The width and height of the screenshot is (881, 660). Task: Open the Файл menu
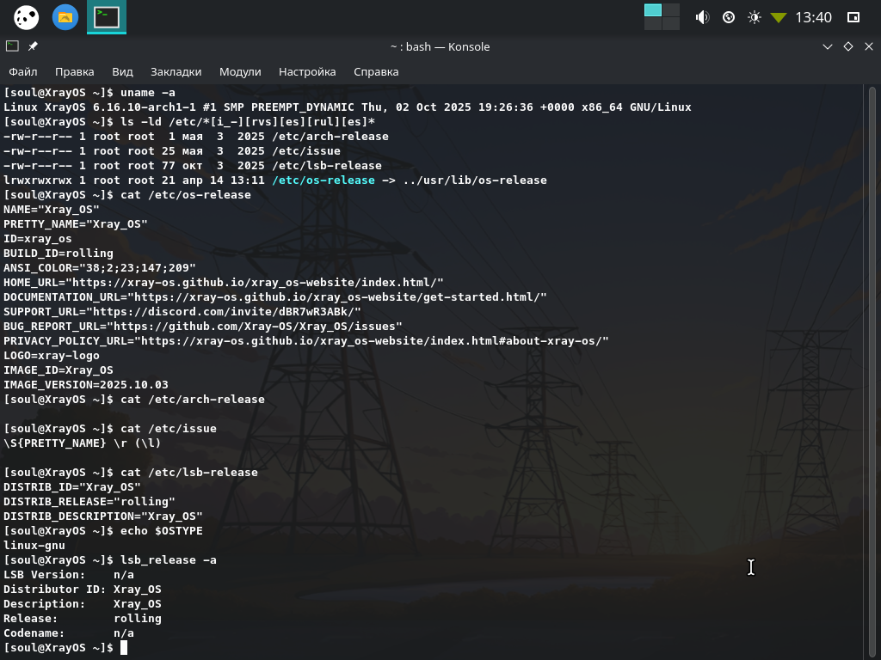tap(23, 72)
